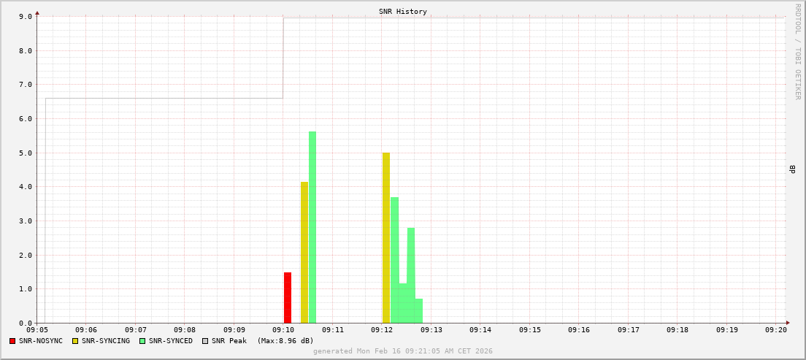
Task: Select the SNR History chart title
Action: [403, 12]
